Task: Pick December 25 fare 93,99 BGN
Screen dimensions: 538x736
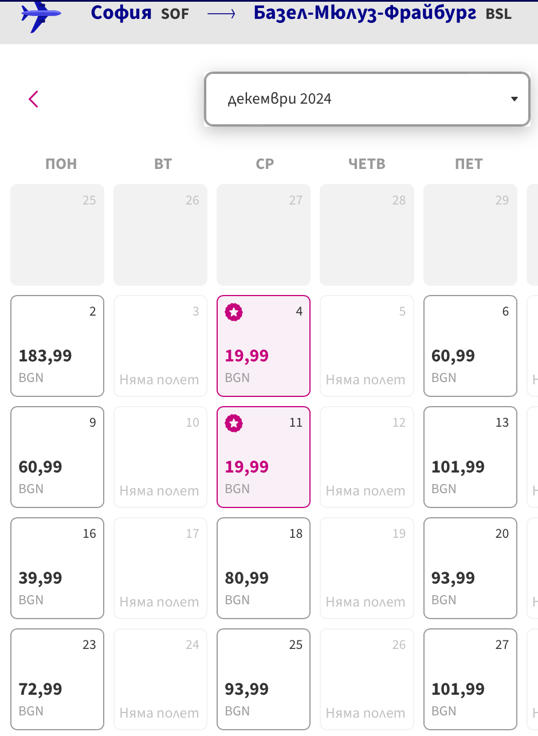Action: pos(264,679)
